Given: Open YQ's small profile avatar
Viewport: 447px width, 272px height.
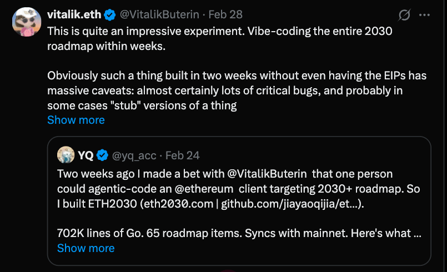Looking at the screenshot, I should pos(66,155).
